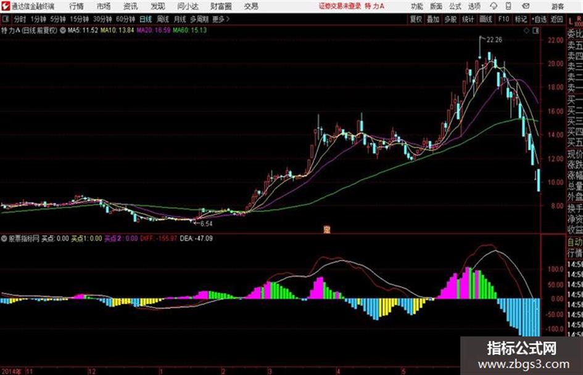Viewport: 583px width, 375px height.
Task: Click the 叠加 overlay button
Action: [x=433, y=19]
